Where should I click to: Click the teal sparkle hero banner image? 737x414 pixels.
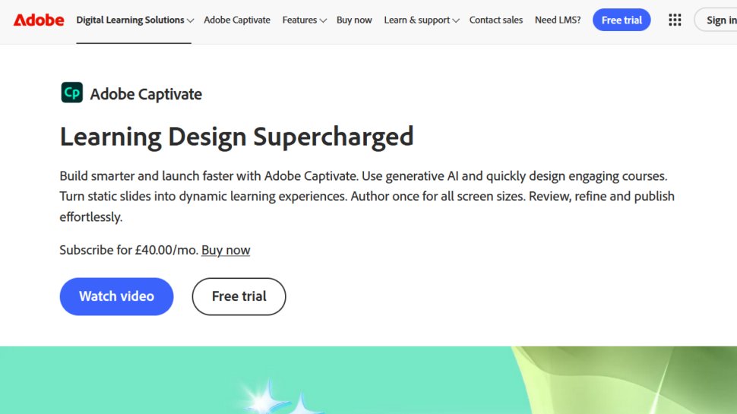[x=368, y=380]
